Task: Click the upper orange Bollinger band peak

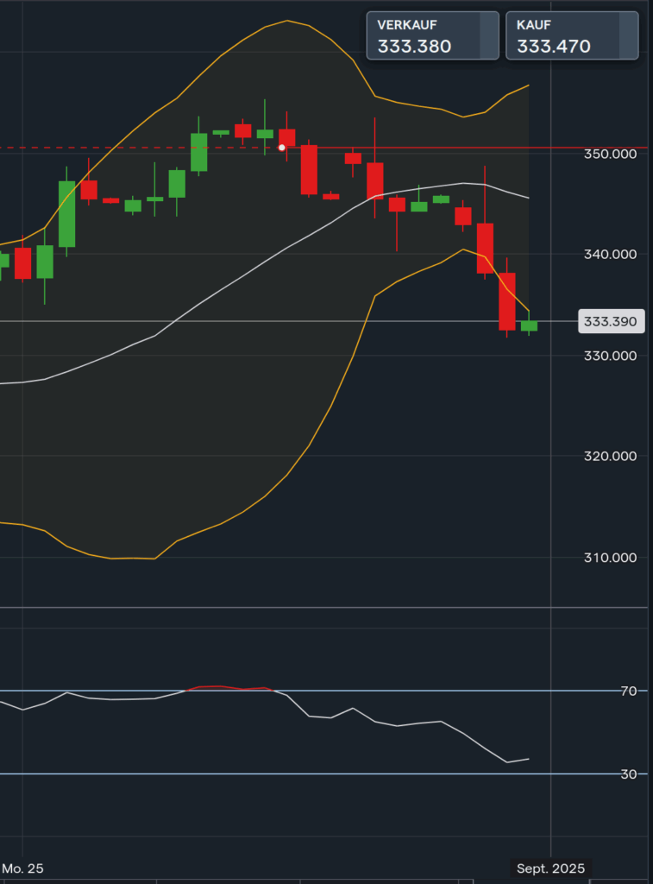Action: (286, 21)
